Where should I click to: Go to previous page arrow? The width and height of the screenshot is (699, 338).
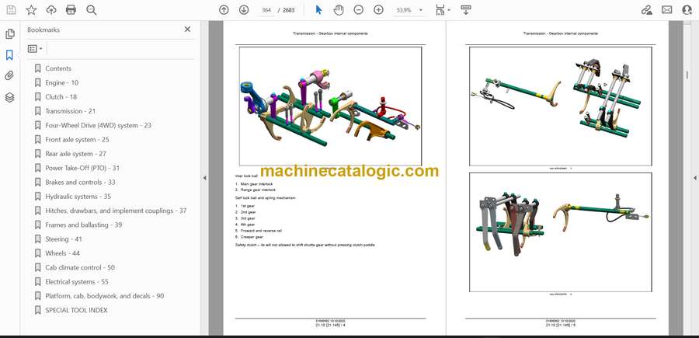tap(224, 10)
